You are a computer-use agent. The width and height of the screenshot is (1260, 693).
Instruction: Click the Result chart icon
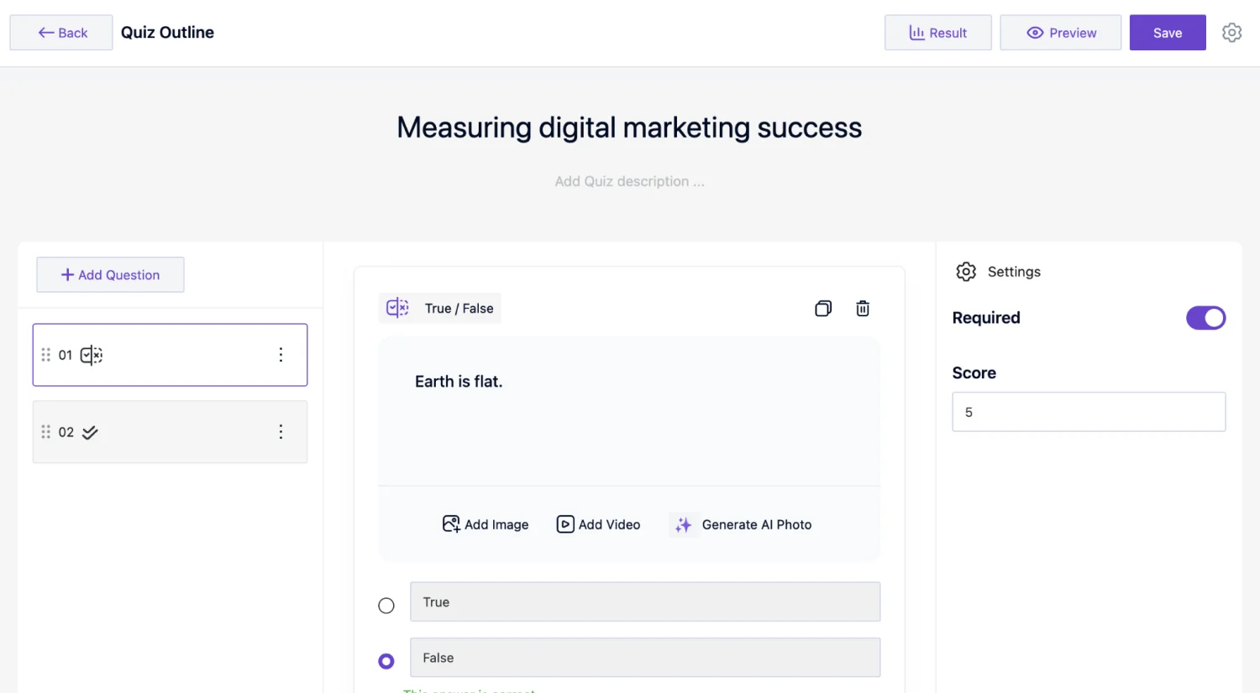(919, 33)
